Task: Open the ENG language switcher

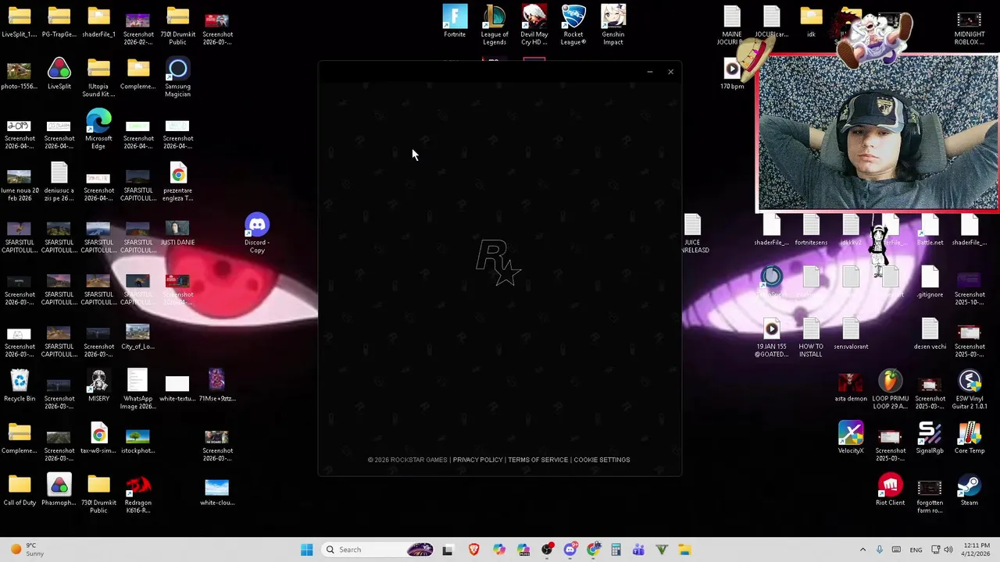Action: (x=916, y=550)
